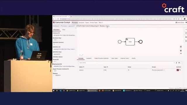Switch to Camunda taskbar window

coord(92,91)
